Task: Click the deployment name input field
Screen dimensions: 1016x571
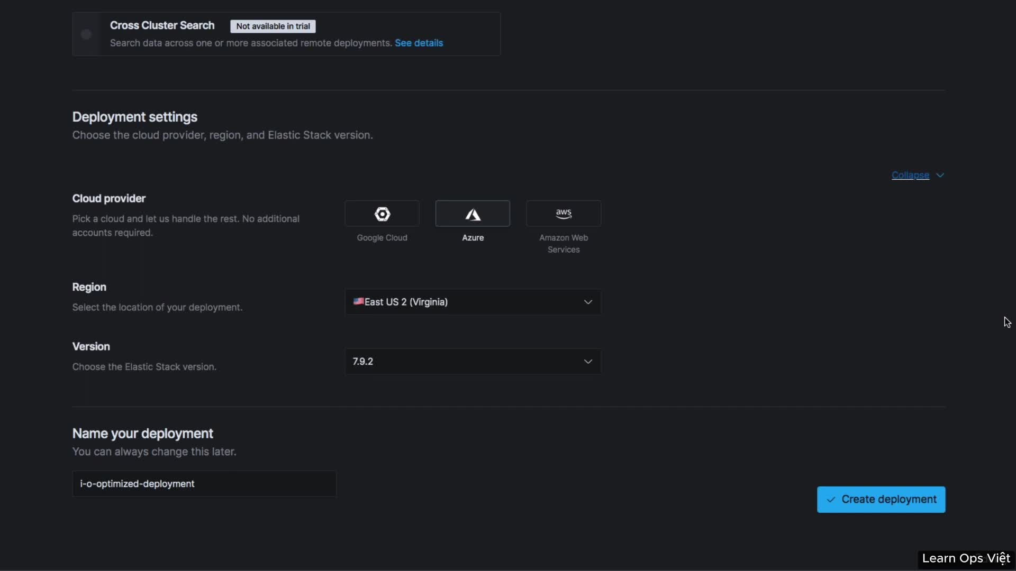Action: [x=204, y=484]
